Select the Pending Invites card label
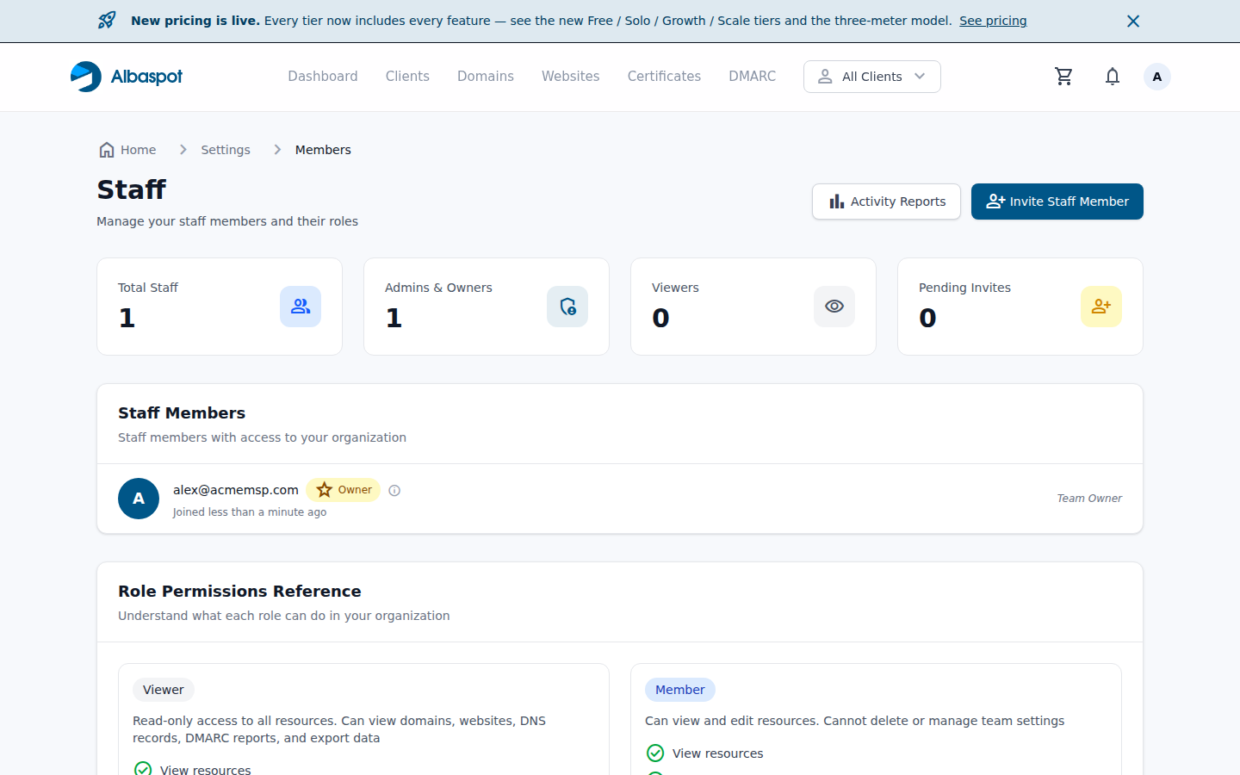The image size is (1240, 775). point(964,288)
